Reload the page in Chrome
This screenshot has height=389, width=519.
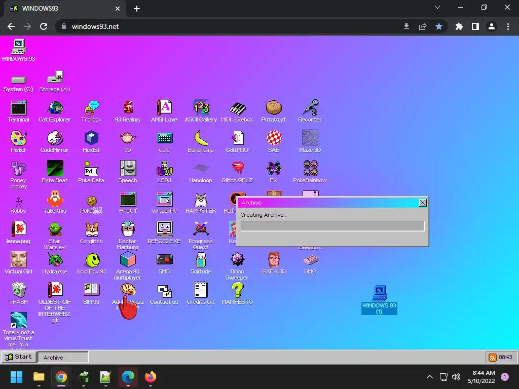44,26
